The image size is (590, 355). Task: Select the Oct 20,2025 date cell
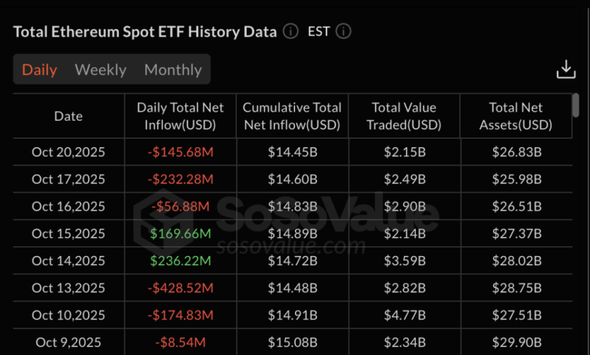pyautogui.click(x=68, y=153)
